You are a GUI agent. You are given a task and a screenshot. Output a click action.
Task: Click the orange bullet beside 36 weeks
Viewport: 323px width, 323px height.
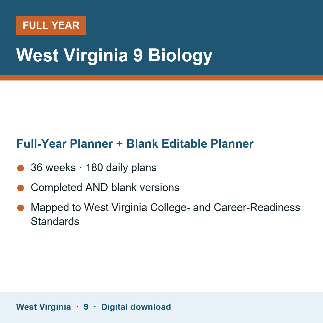[x=21, y=168]
